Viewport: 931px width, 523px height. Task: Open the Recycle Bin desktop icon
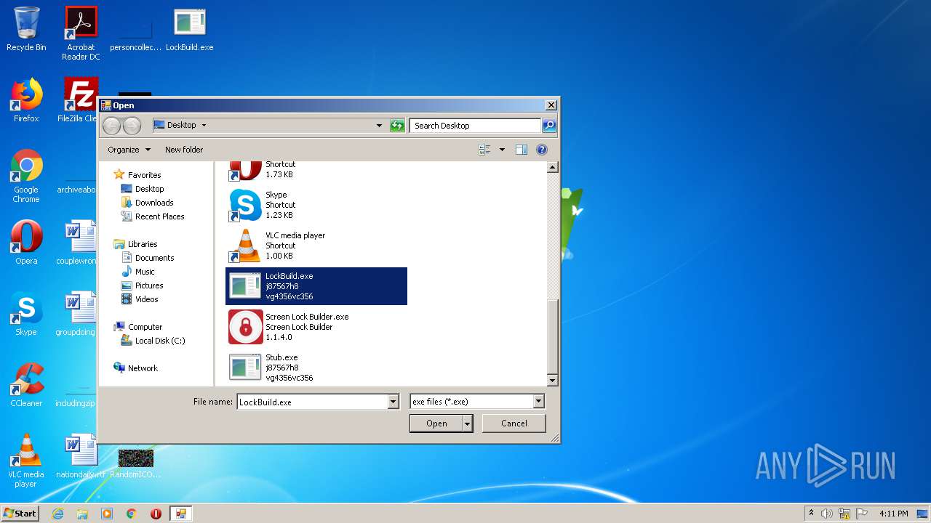pos(26,29)
